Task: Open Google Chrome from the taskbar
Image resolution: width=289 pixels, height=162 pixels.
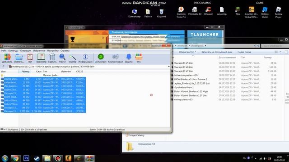Action: click(x=15, y=158)
